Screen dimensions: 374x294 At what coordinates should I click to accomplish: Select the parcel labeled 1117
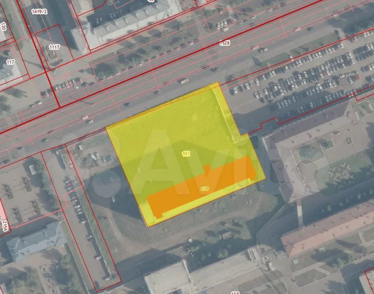54,47
